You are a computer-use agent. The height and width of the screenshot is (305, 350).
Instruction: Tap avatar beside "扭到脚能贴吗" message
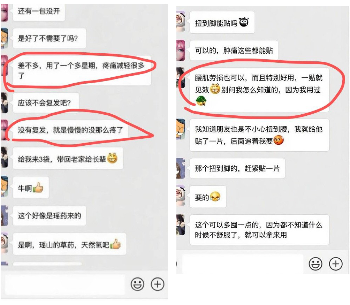(x=181, y=21)
